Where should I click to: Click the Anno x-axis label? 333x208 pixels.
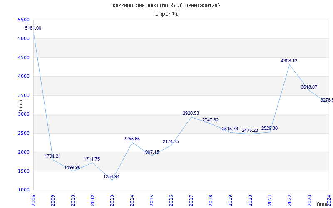click(323, 204)
